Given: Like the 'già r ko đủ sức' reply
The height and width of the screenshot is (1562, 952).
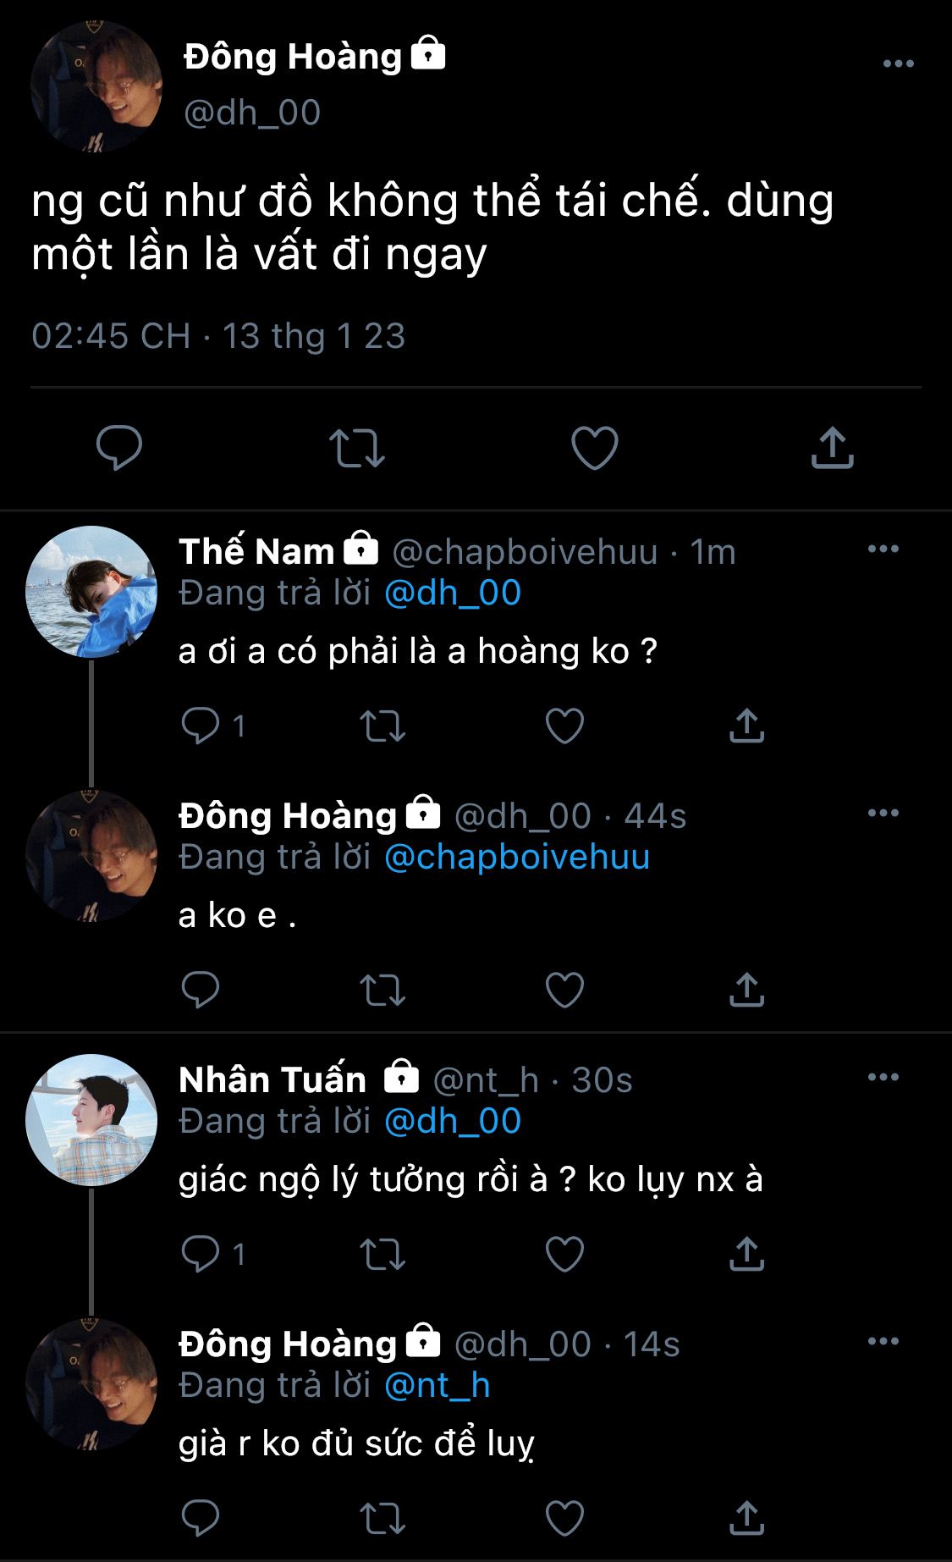Looking at the screenshot, I should [564, 1518].
